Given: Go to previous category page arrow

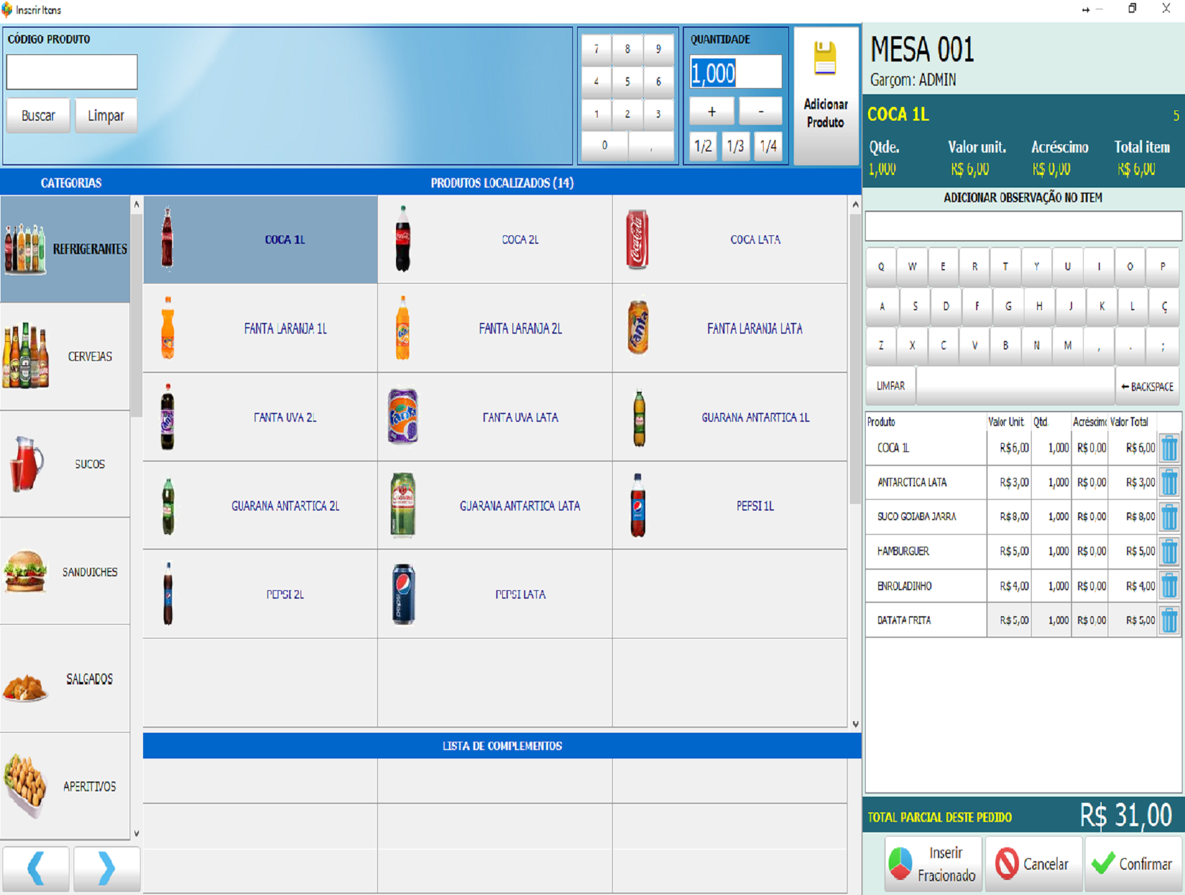Looking at the screenshot, I should 36,868.
